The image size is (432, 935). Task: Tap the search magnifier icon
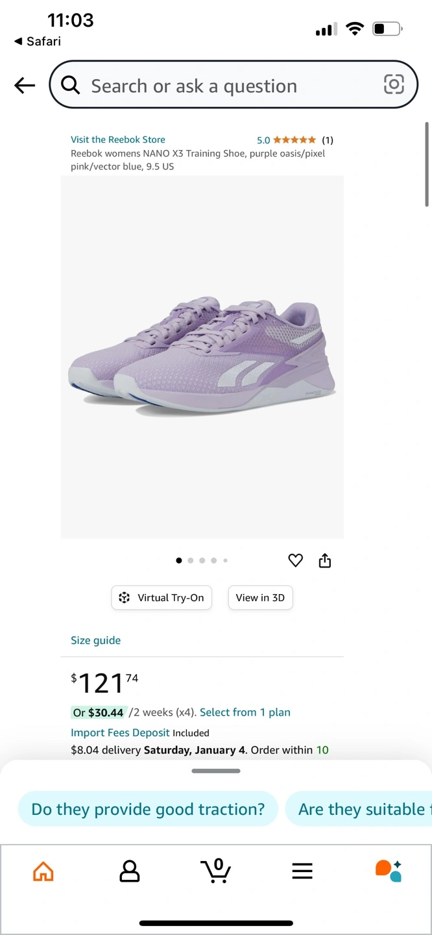(x=70, y=85)
